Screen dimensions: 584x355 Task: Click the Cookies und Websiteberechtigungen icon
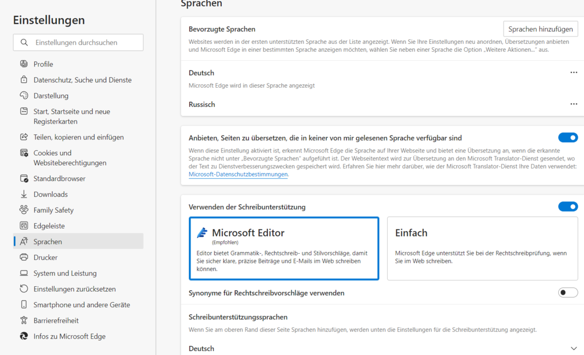pyautogui.click(x=24, y=152)
